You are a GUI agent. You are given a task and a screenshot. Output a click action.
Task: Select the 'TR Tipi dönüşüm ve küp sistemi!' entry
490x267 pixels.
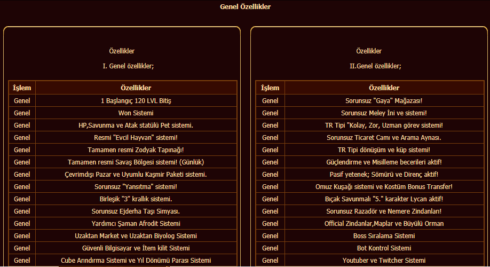coord(384,150)
